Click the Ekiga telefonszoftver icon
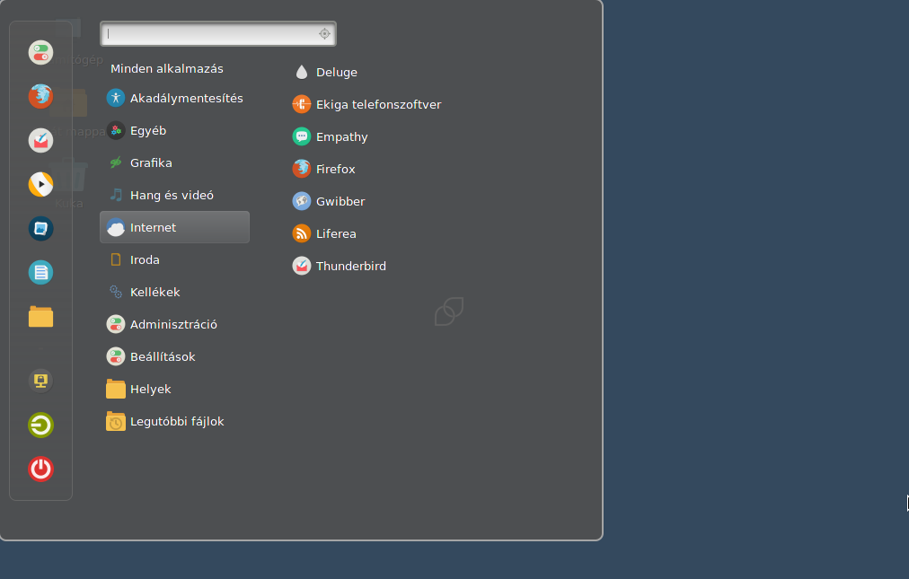The height and width of the screenshot is (579, 909). click(302, 104)
